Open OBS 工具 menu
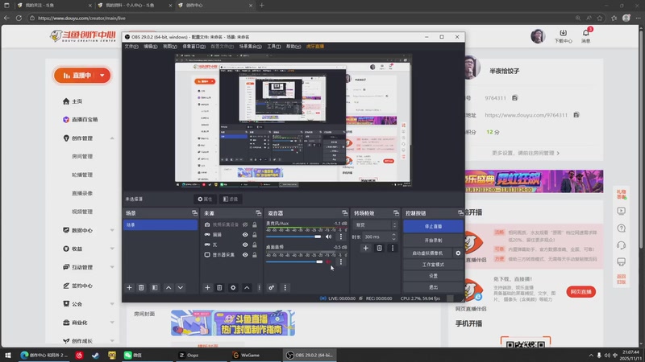The image size is (645, 362). [x=273, y=47]
